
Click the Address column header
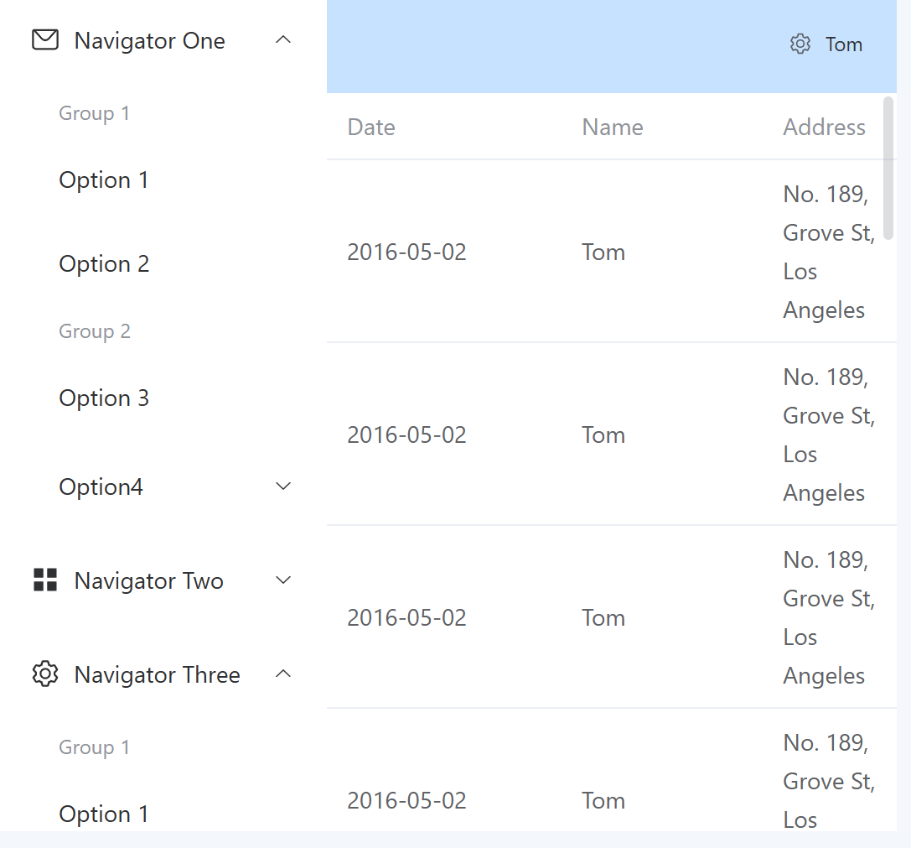pos(824,127)
